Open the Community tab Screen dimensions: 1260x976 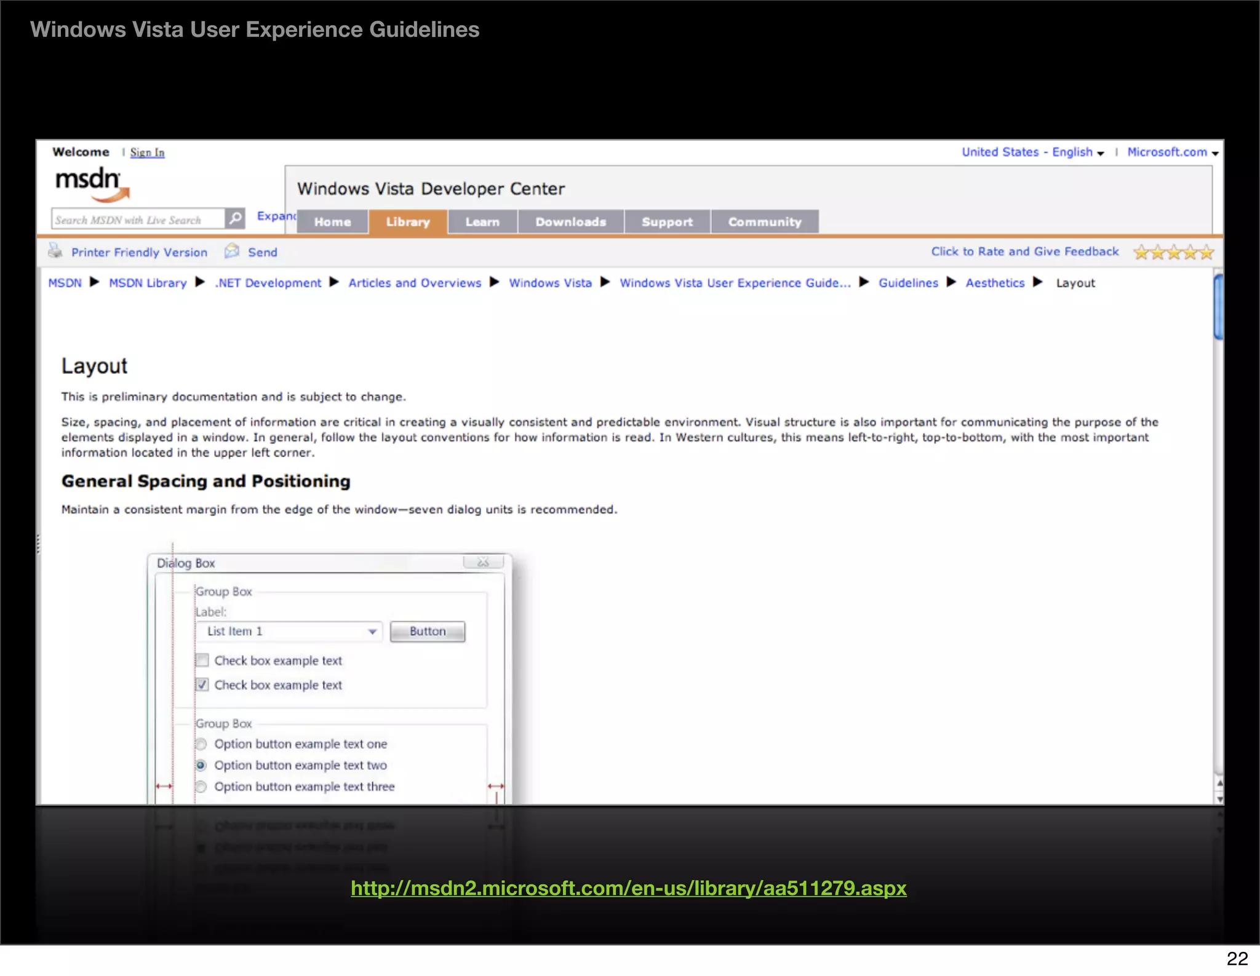(x=764, y=222)
